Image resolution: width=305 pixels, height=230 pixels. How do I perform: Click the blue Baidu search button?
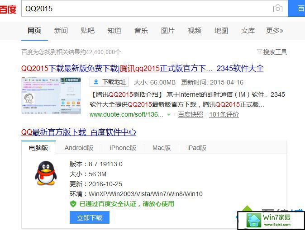296,8
